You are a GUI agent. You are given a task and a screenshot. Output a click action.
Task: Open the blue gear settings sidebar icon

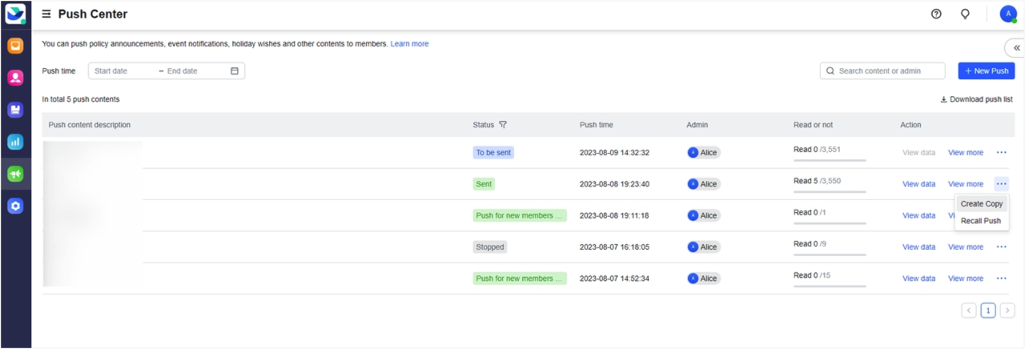click(15, 206)
